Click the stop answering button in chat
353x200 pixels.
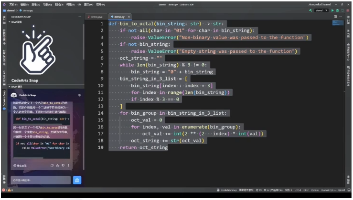[x=20, y=166]
